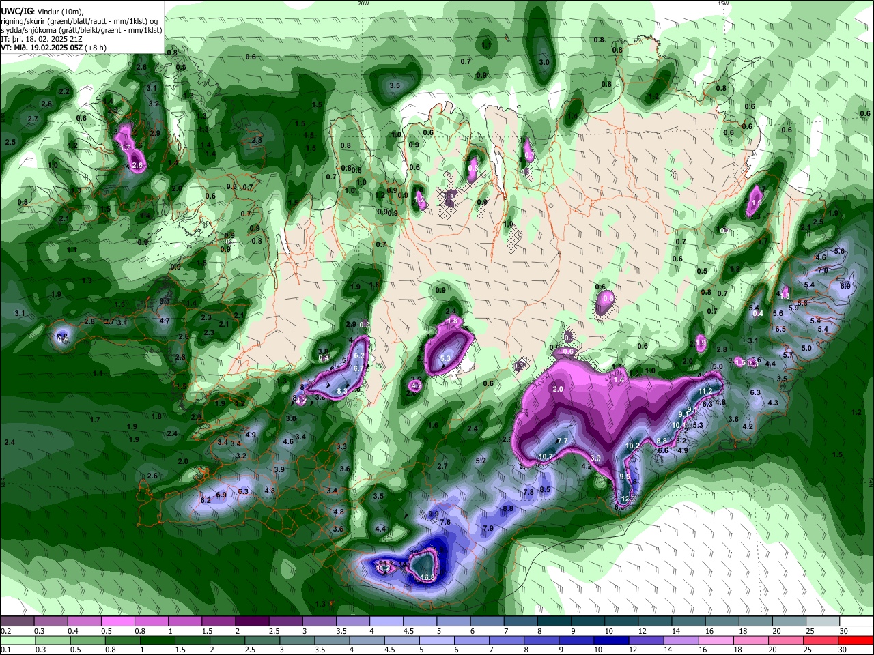The image size is (874, 655).
Task: Select the darkest purple 2–2.5 upper legend swatch
Action: (252, 621)
